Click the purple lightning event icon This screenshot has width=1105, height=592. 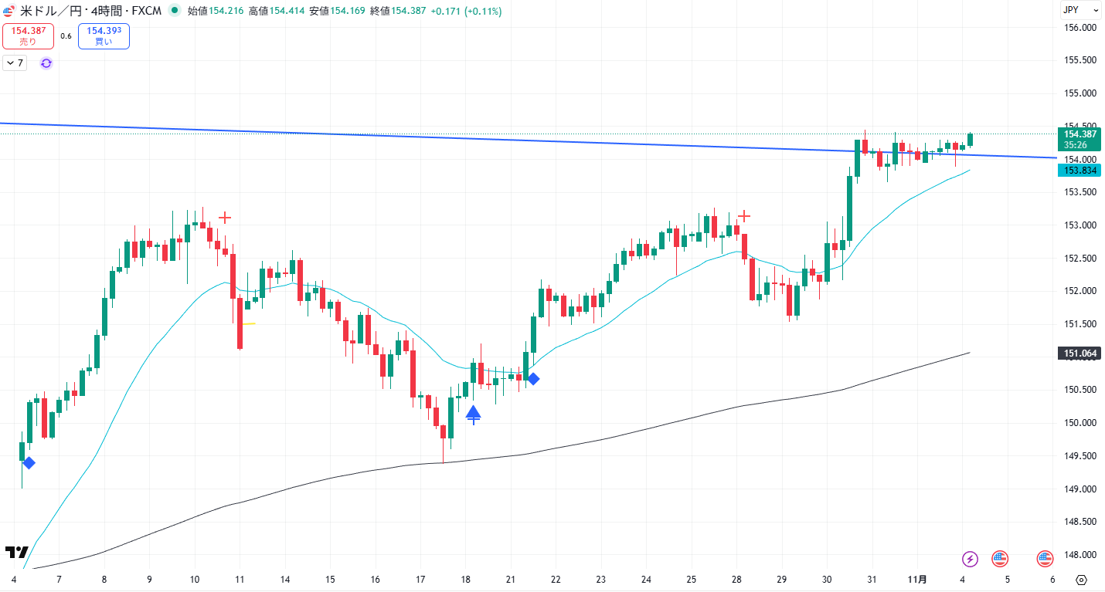click(970, 558)
